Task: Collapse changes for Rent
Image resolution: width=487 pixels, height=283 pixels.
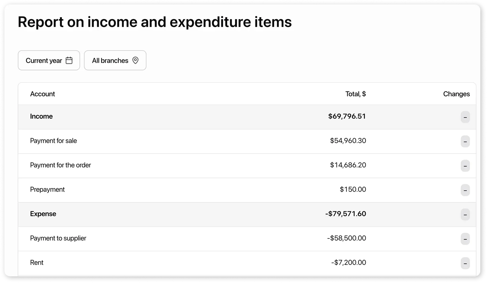Action: pos(465,263)
